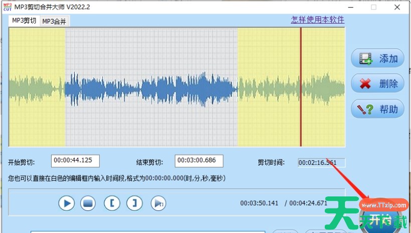411x233 pixels.
Task: Set cut end with right bracket icon
Action: coord(134,203)
